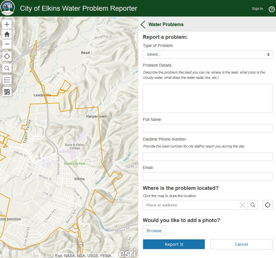Open the basemap gallery switcher
This screenshot has width=276, height=258.
tap(7, 92)
